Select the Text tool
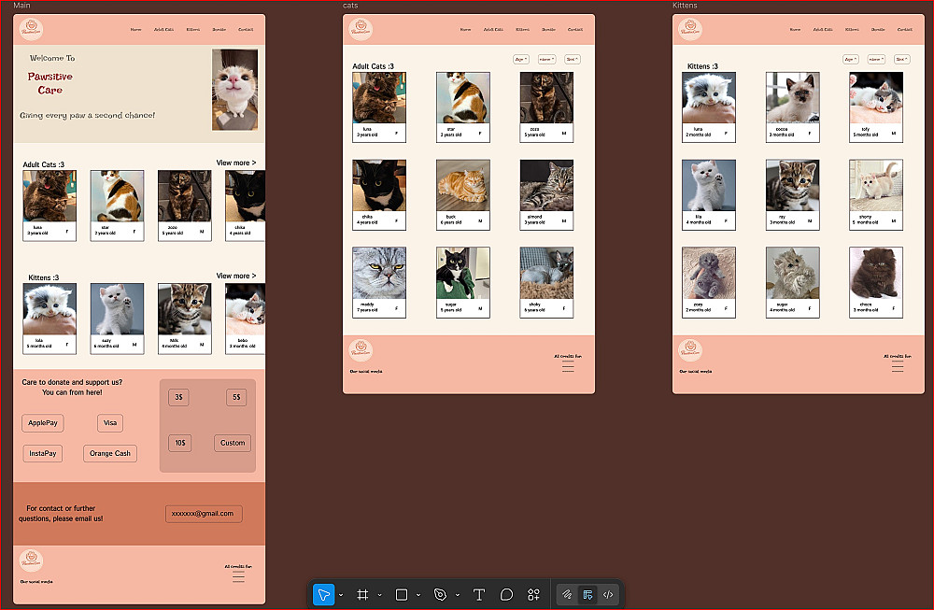934x610 pixels. pos(479,594)
